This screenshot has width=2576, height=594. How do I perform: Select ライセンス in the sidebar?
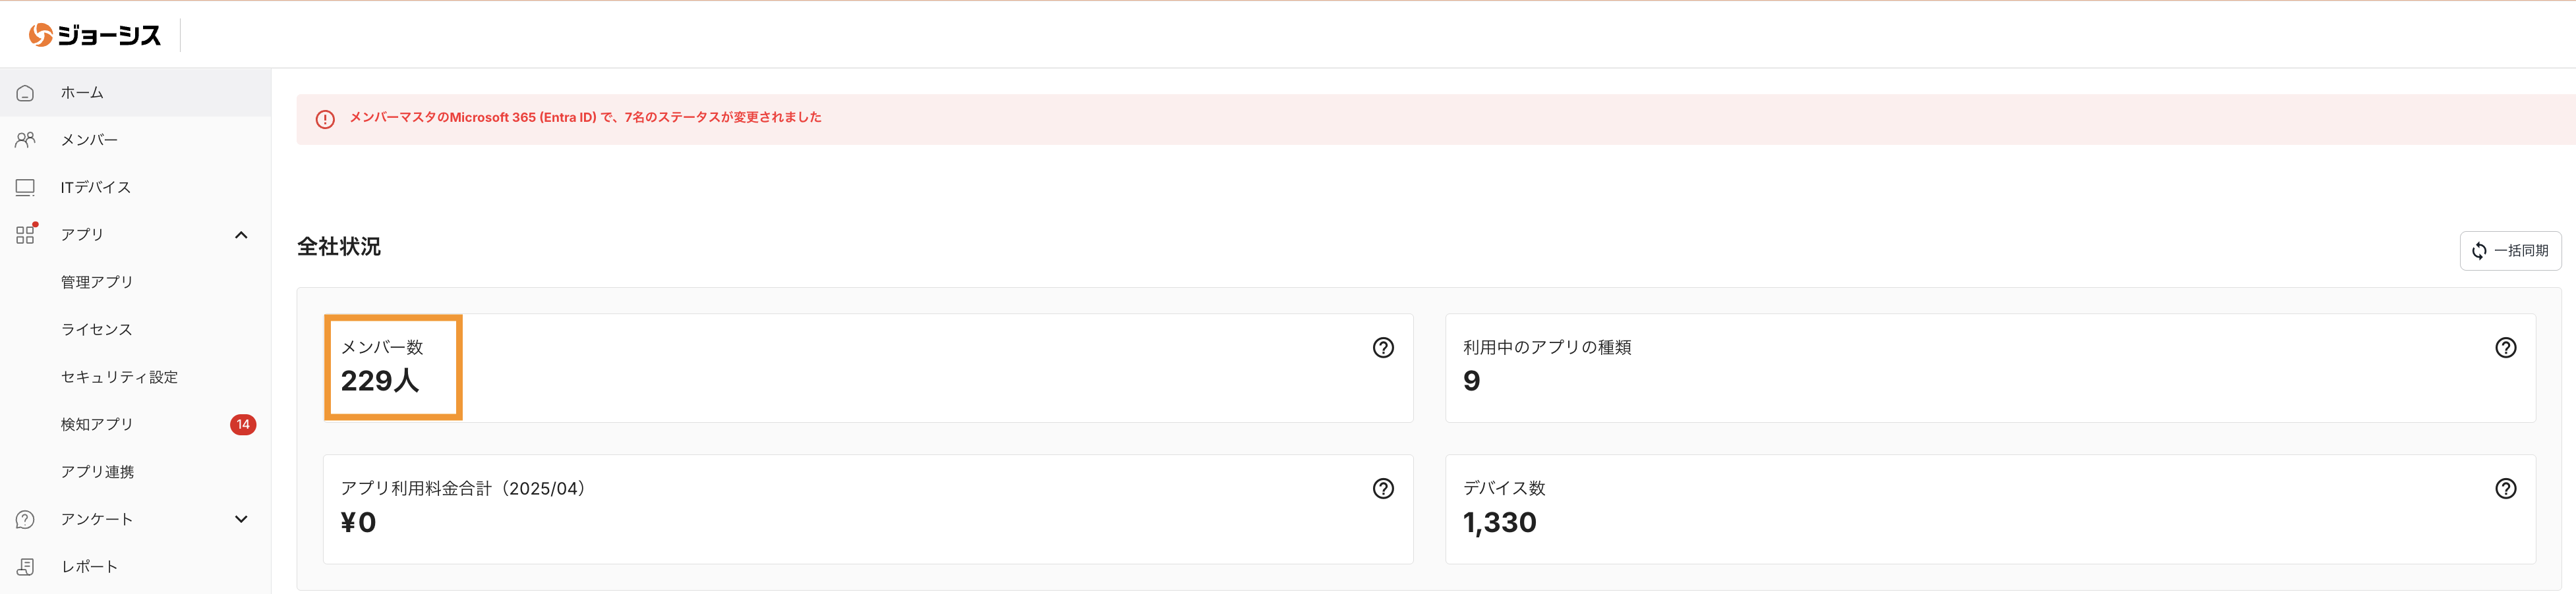[96, 329]
